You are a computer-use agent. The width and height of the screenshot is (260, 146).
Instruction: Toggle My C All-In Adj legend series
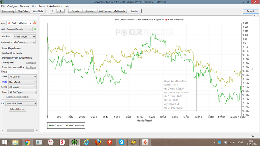75,126
